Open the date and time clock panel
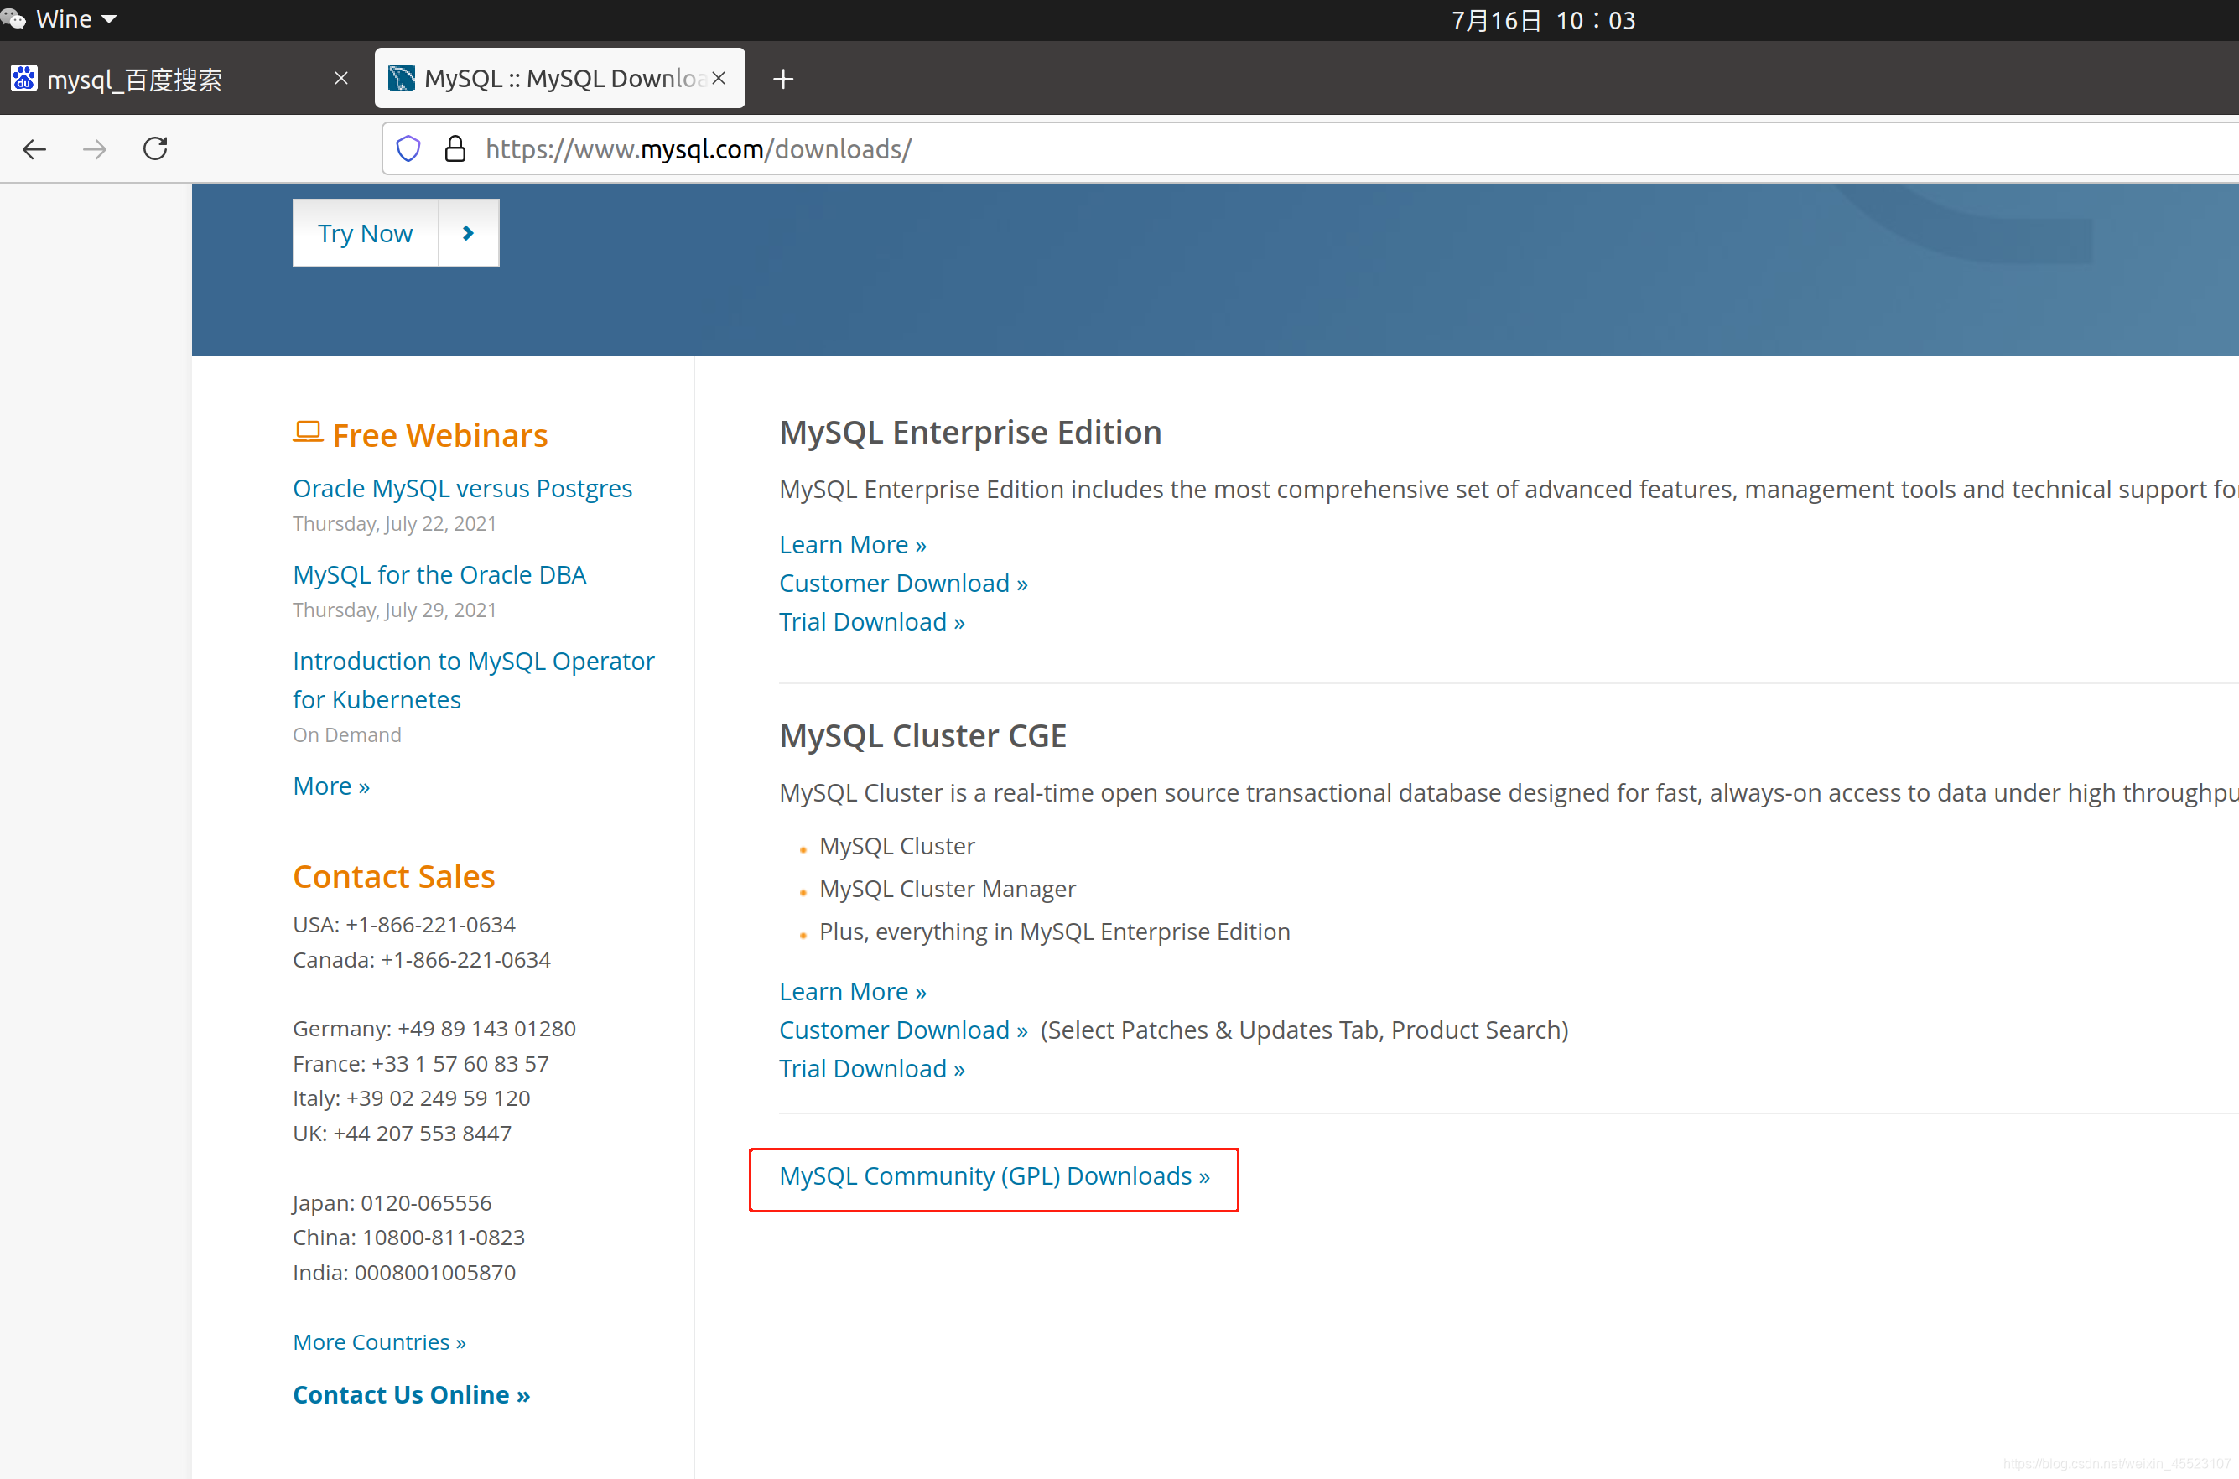Viewport: 2239px width, 1479px height. point(1542,20)
